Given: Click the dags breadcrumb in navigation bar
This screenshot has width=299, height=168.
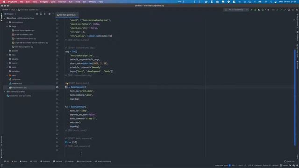Looking at the screenshot, I should (x=13, y=10).
